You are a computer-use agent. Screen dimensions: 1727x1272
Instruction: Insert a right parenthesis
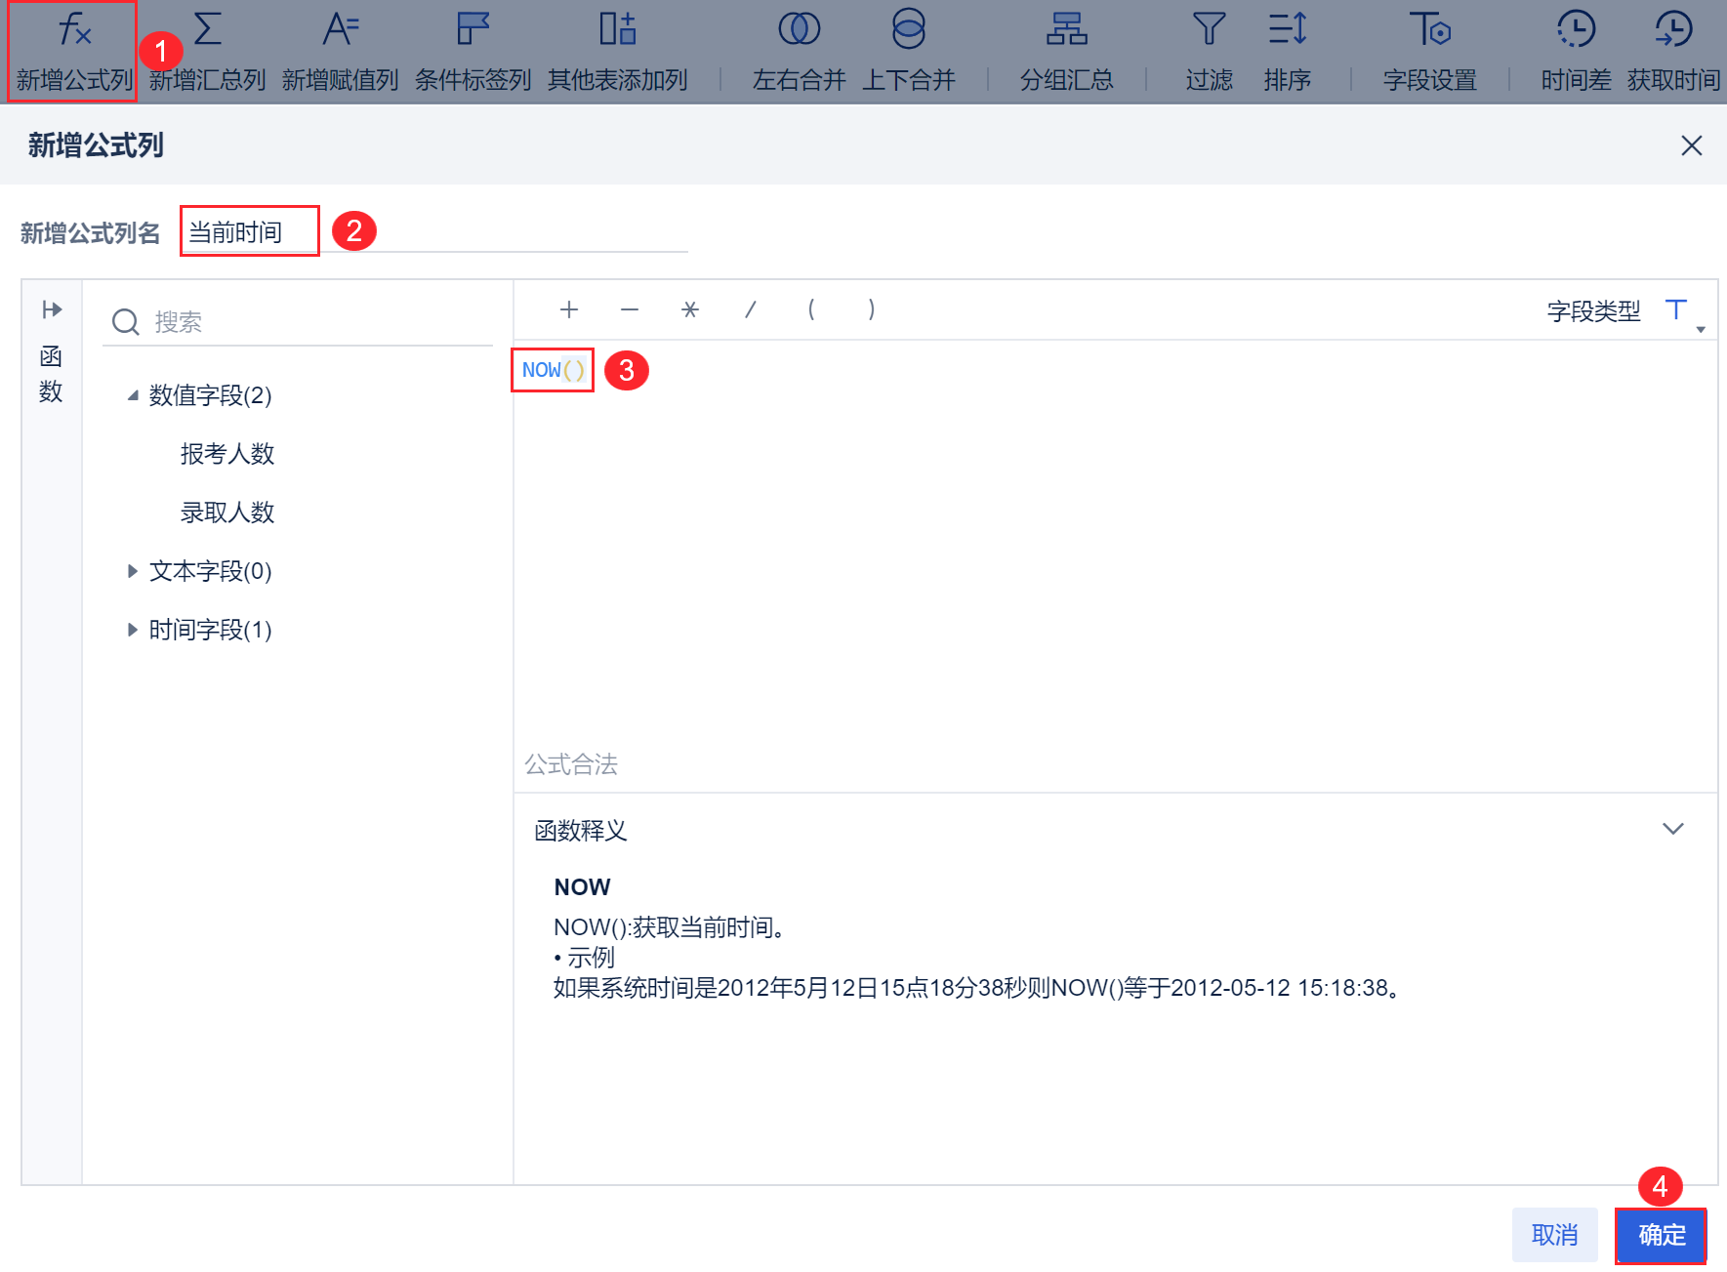click(x=872, y=309)
